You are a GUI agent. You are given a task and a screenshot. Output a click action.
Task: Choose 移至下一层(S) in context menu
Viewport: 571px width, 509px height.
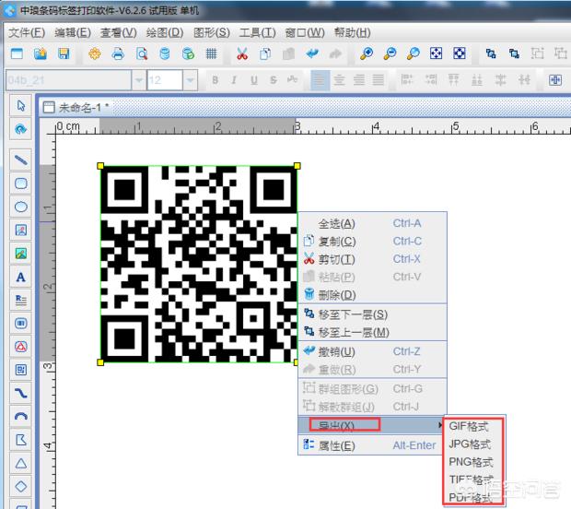373,314
